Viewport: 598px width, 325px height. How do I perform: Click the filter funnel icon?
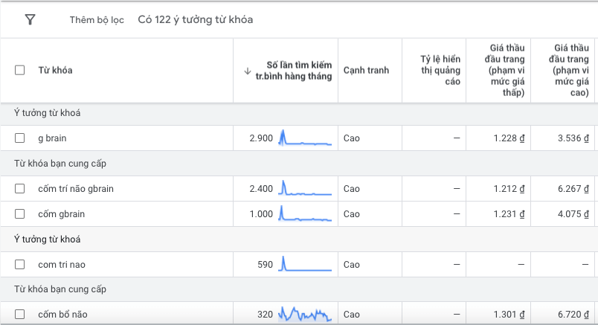pos(30,19)
